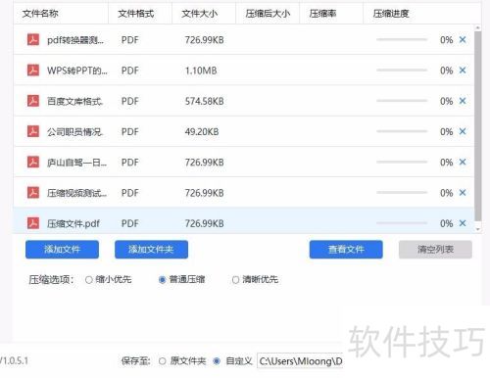Click progress bar of WPS转PPT的... row
490x378 pixels.
click(x=402, y=70)
